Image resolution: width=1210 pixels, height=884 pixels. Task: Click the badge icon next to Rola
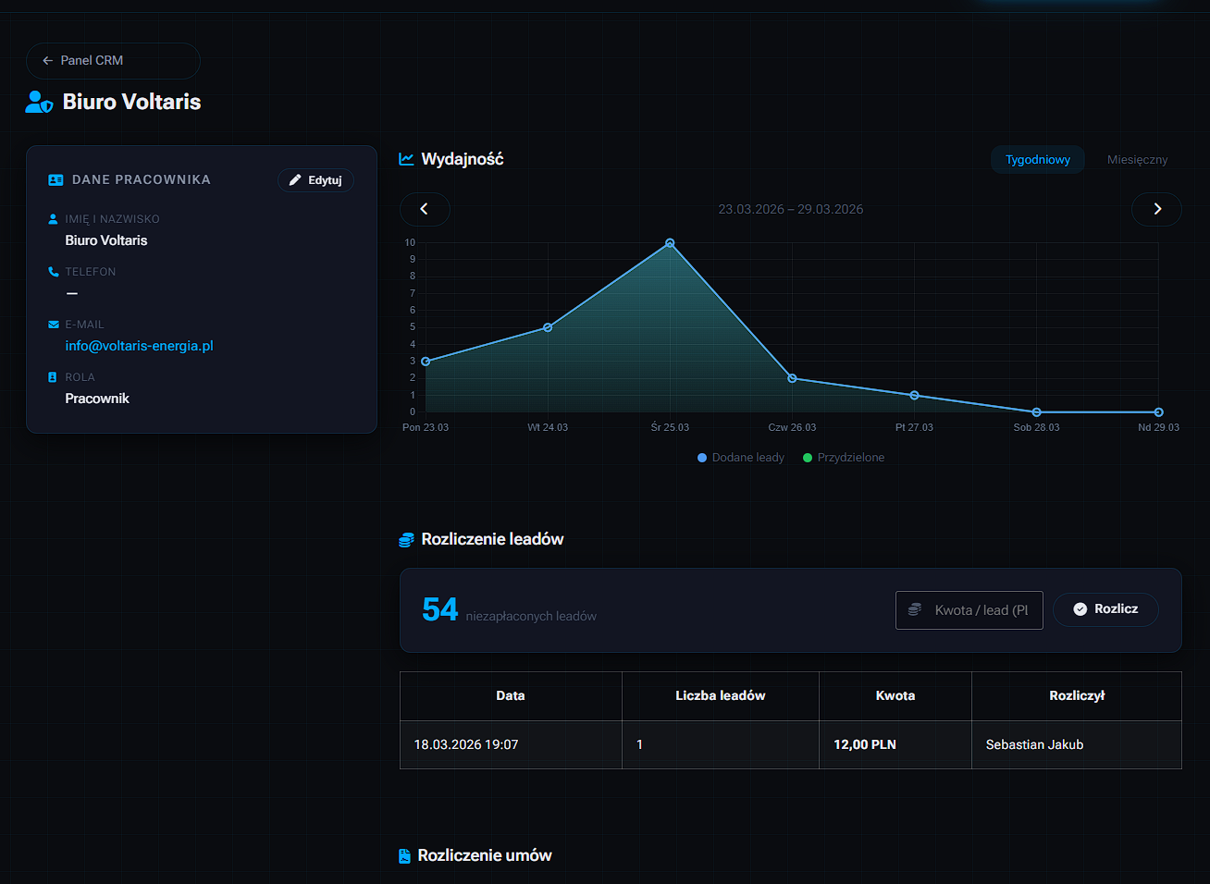click(x=53, y=377)
